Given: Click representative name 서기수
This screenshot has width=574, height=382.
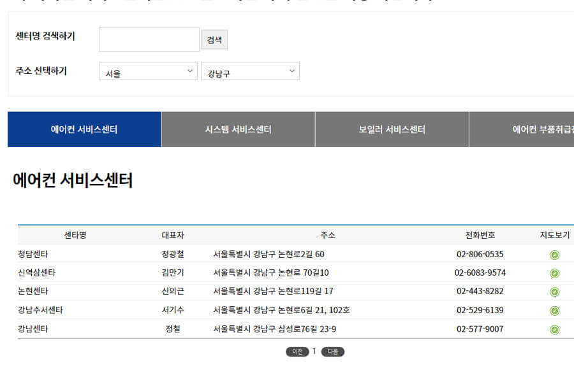Looking at the screenshot, I should point(173,310).
